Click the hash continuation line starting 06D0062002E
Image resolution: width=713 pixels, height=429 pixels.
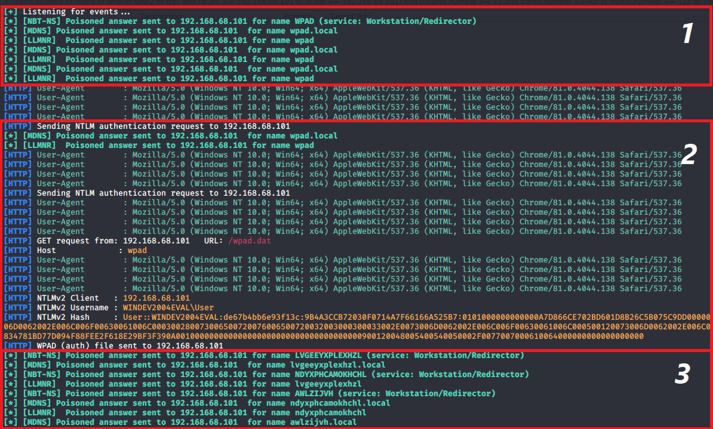click(357, 327)
